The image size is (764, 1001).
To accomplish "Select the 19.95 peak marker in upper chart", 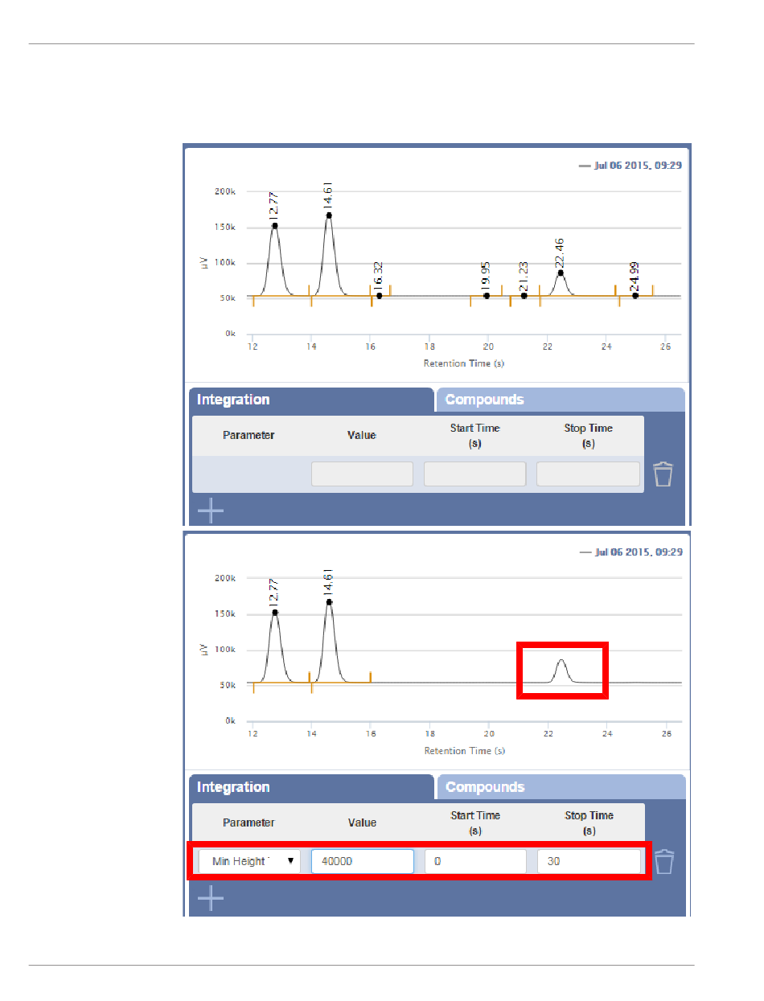I will tap(487, 296).
